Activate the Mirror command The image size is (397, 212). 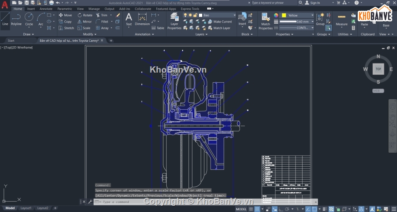(84, 22)
